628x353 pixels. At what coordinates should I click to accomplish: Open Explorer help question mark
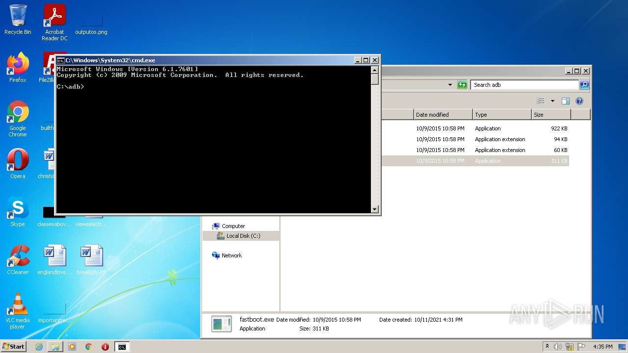[579, 101]
